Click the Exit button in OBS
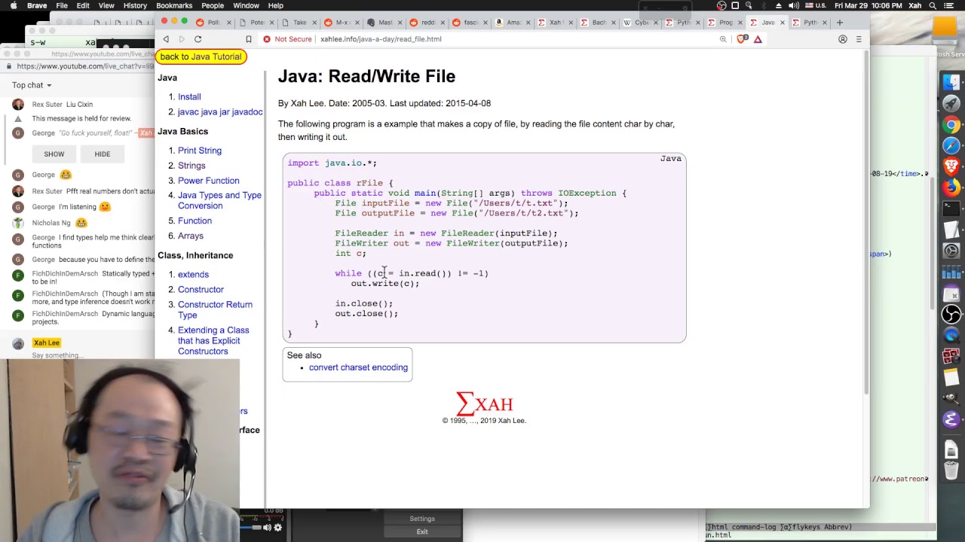 422,531
